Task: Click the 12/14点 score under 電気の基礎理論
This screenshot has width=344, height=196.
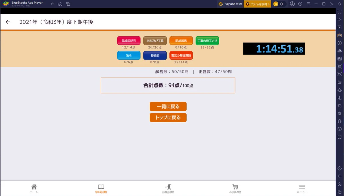Action: coord(181,62)
